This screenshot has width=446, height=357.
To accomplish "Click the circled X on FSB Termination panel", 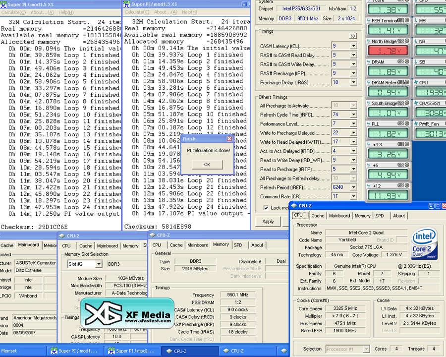I will click(407, 20).
